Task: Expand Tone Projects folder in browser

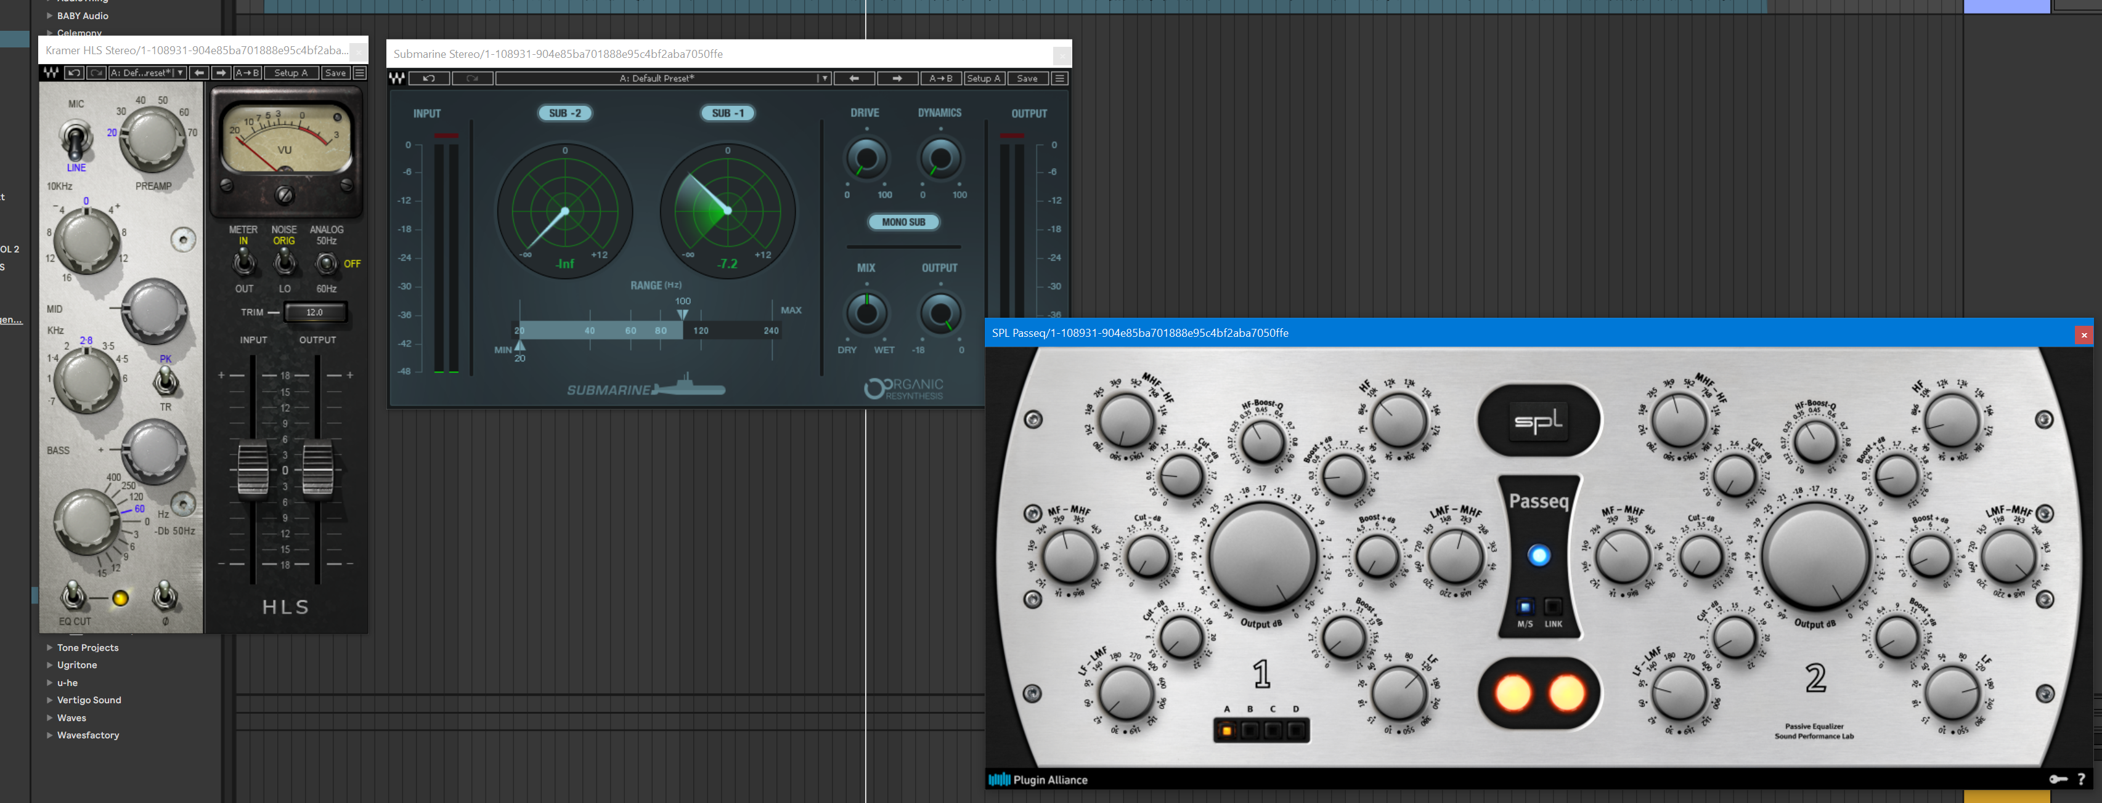Action: tap(50, 647)
